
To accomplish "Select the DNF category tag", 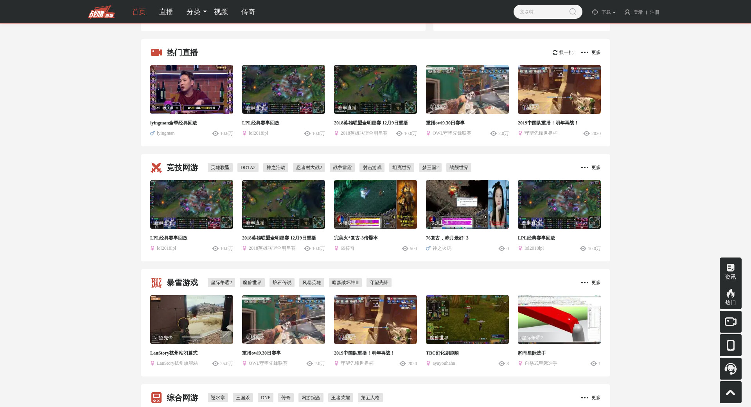I will tap(266, 398).
